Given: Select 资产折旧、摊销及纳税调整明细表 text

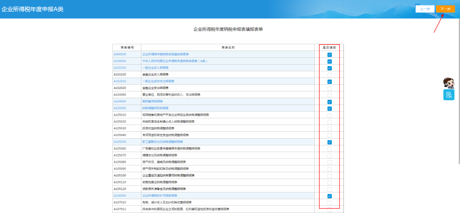Looking at the screenshot, I should tap(164, 162).
